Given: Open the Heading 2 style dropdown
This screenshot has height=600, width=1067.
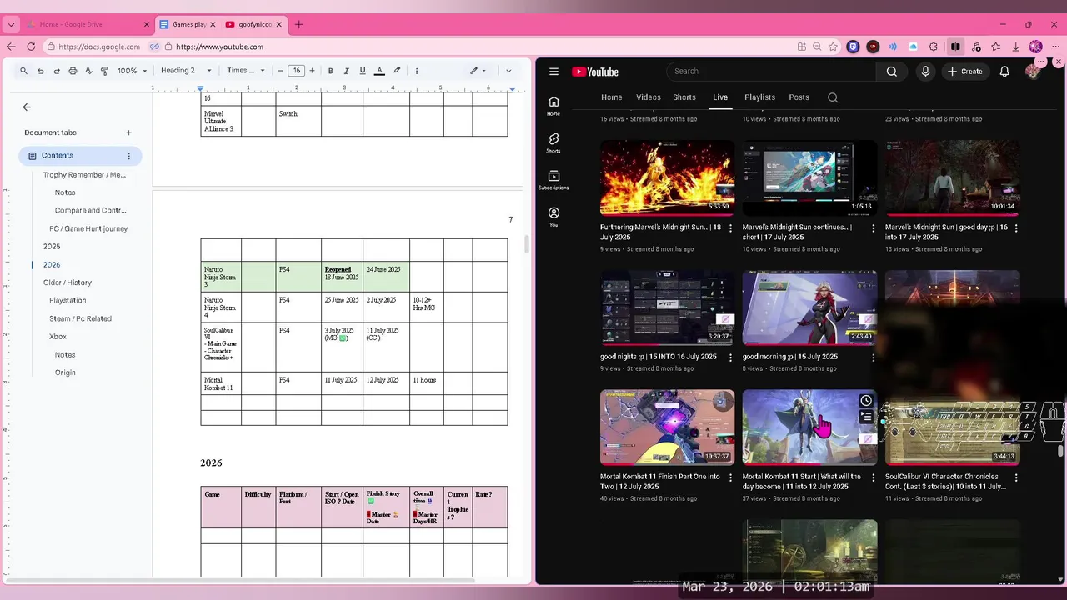Looking at the screenshot, I should point(186,71).
